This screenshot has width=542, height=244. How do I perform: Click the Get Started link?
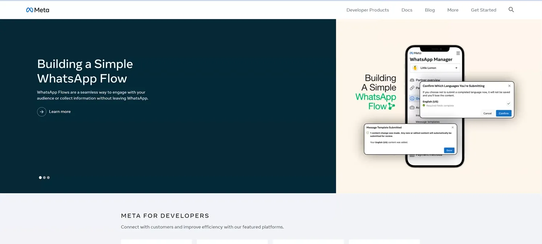pyautogui.click(x=483, y=10)
